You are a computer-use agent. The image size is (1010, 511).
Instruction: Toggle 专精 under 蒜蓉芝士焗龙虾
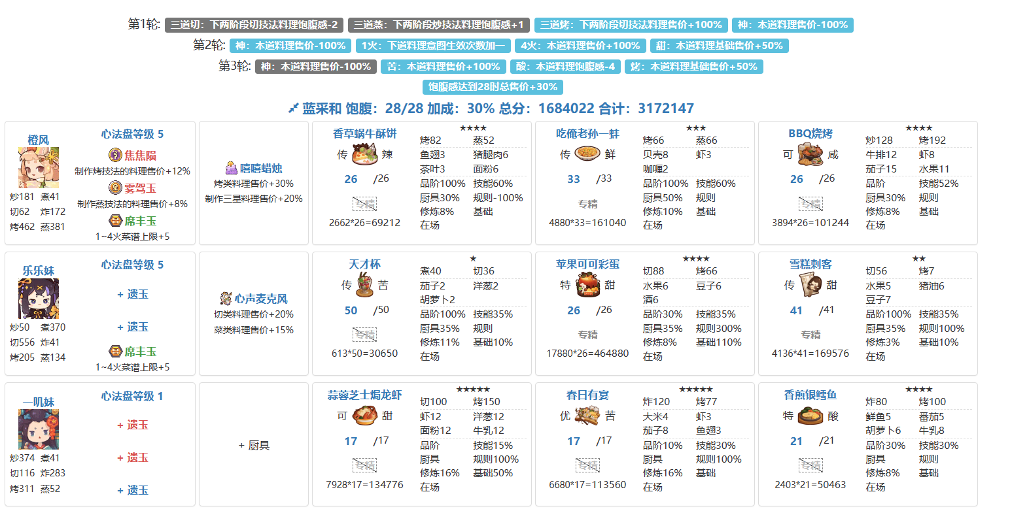click(364, 465)
